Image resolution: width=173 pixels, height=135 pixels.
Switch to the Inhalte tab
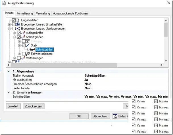coord(9,13)
